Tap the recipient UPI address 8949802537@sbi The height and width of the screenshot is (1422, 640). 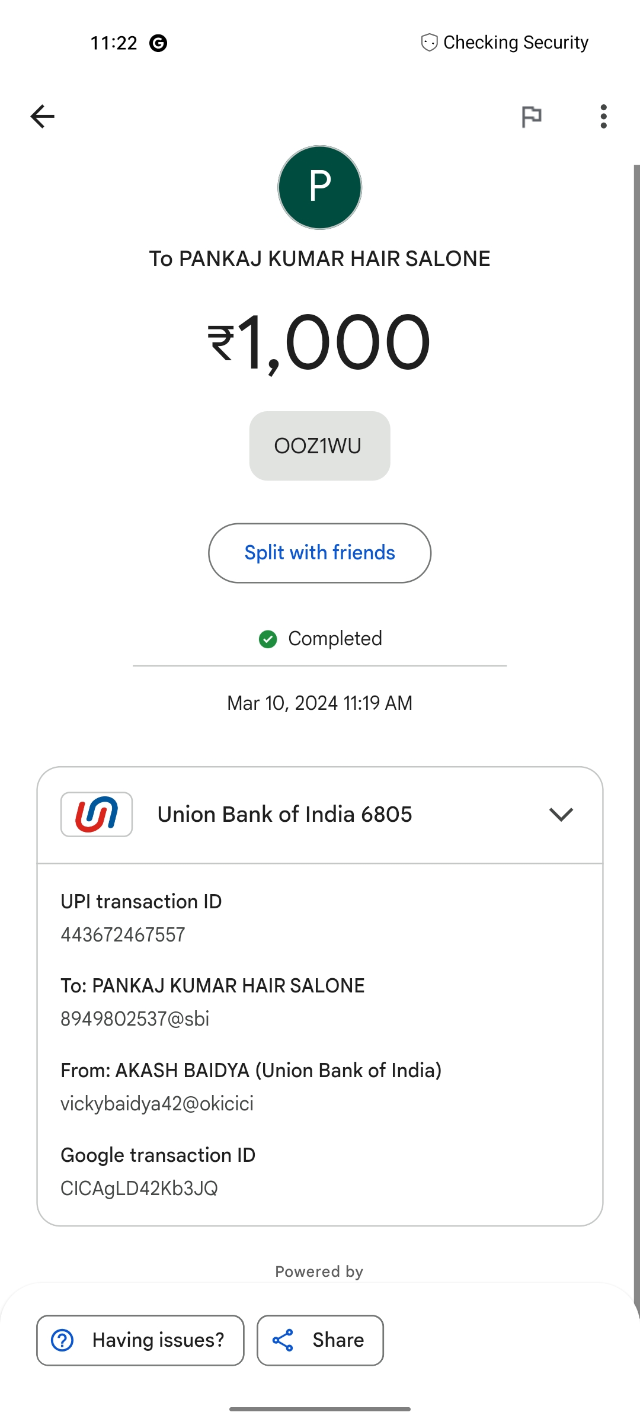[135, 1019]
